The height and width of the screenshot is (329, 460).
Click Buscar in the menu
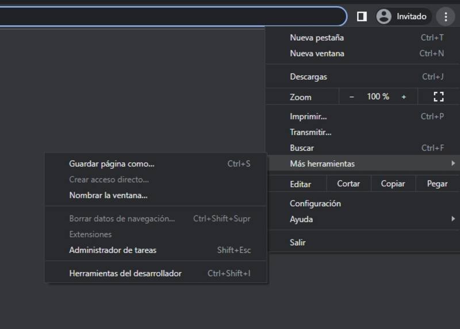tap(302, 148)
